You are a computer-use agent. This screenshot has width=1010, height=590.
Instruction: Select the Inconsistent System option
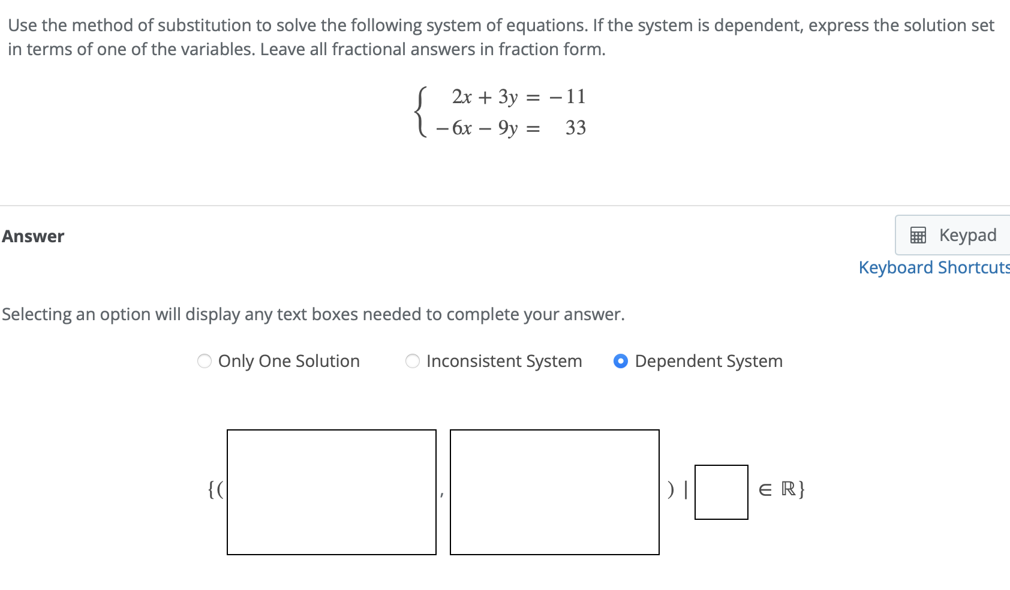tap(412, 361)
